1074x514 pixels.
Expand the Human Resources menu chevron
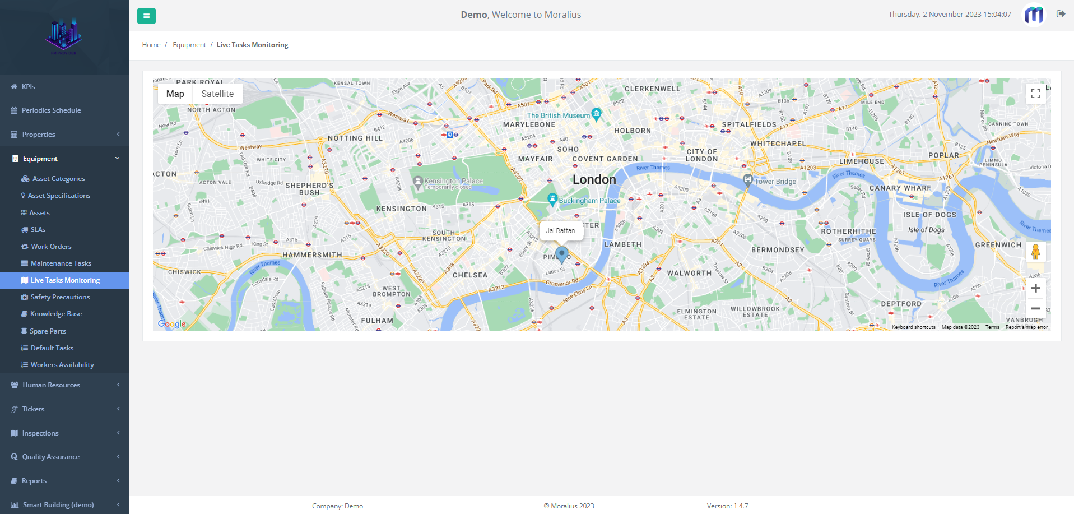(118, 385)
